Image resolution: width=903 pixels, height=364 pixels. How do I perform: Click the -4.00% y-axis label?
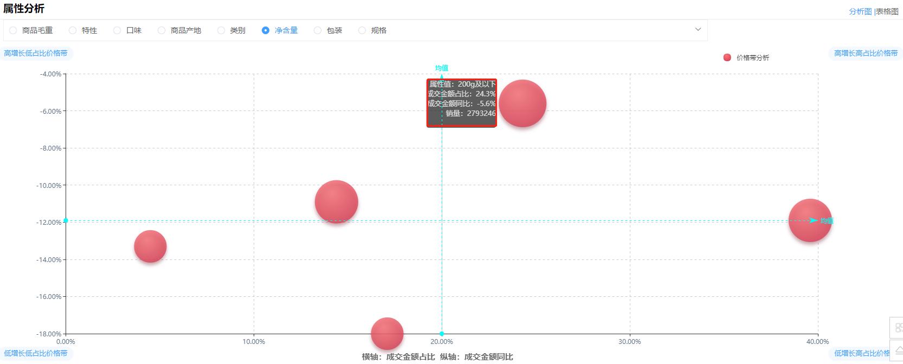51,74
